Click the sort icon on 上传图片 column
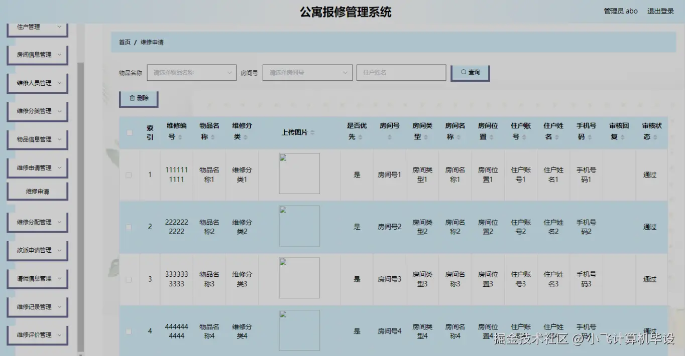This screenshot has width=685, height=356. tap(313, 132)
